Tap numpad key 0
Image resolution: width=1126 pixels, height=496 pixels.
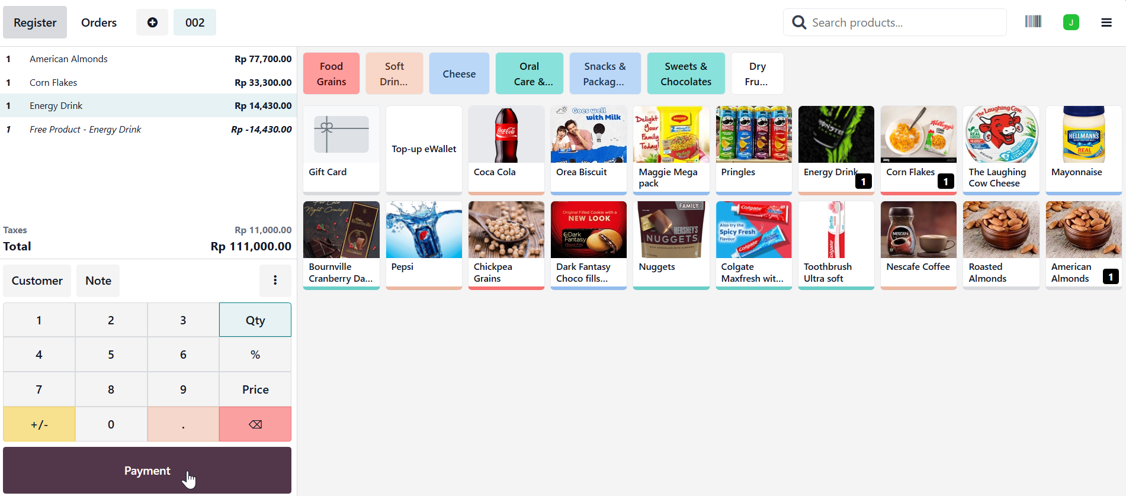click(111, 424)
